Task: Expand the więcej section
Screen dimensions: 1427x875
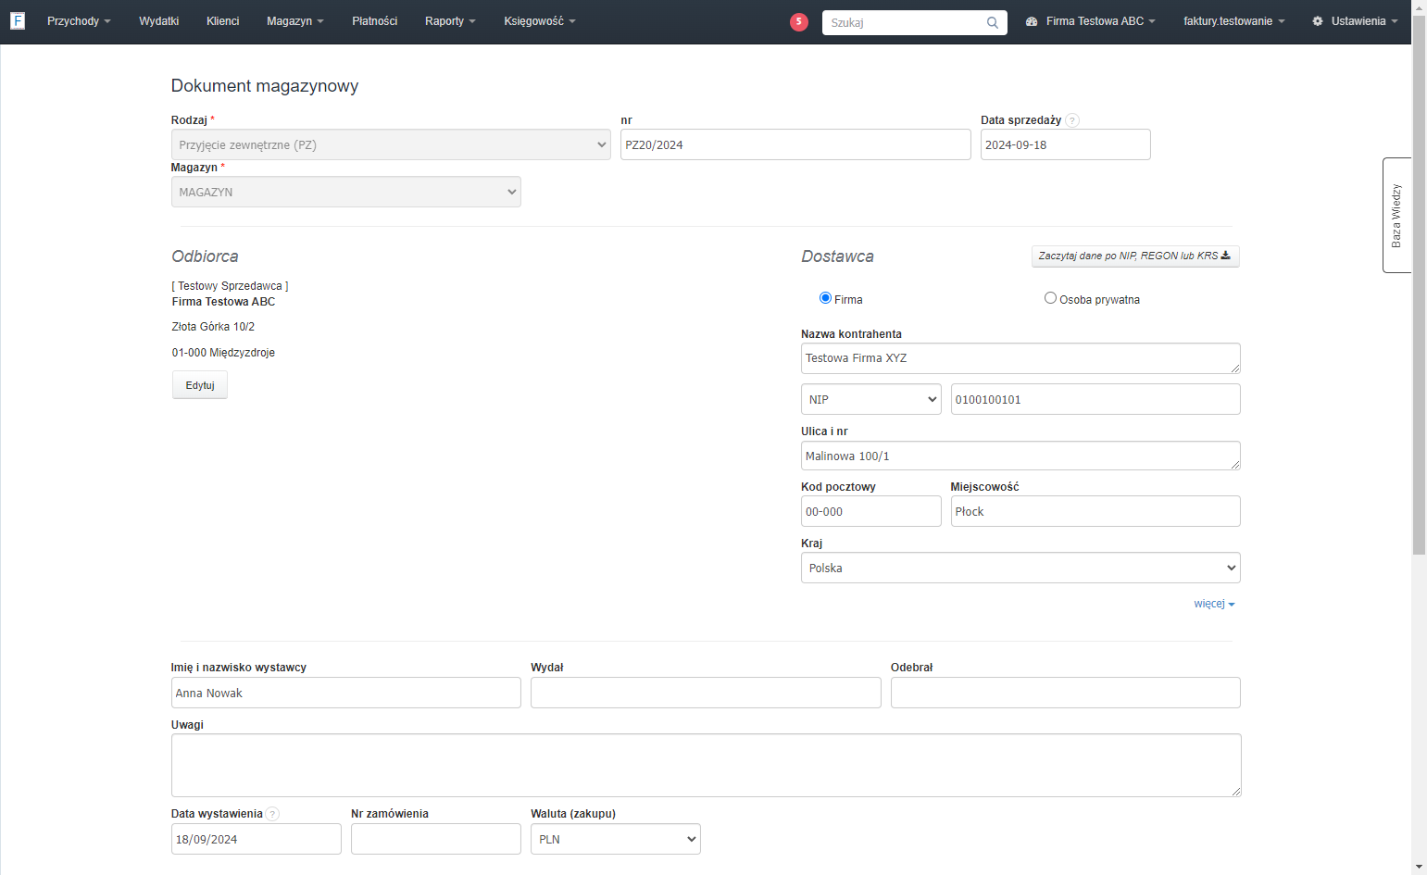Action: click(1214, 604)
